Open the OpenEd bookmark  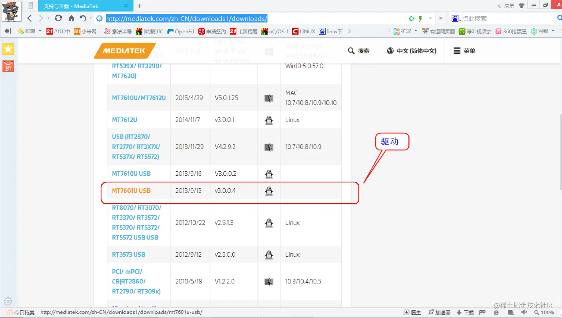181,31
